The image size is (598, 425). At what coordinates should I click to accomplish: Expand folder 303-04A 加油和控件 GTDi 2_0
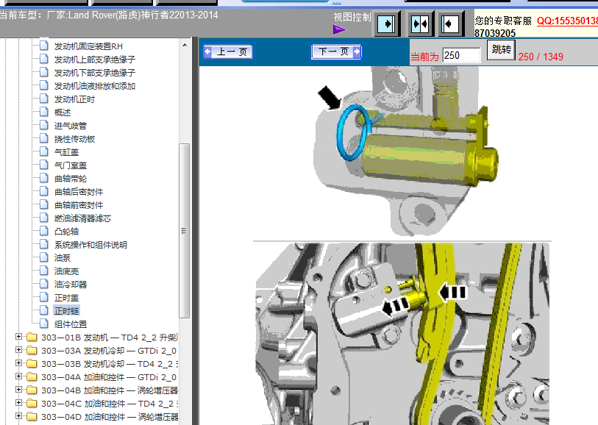[18, 376]
